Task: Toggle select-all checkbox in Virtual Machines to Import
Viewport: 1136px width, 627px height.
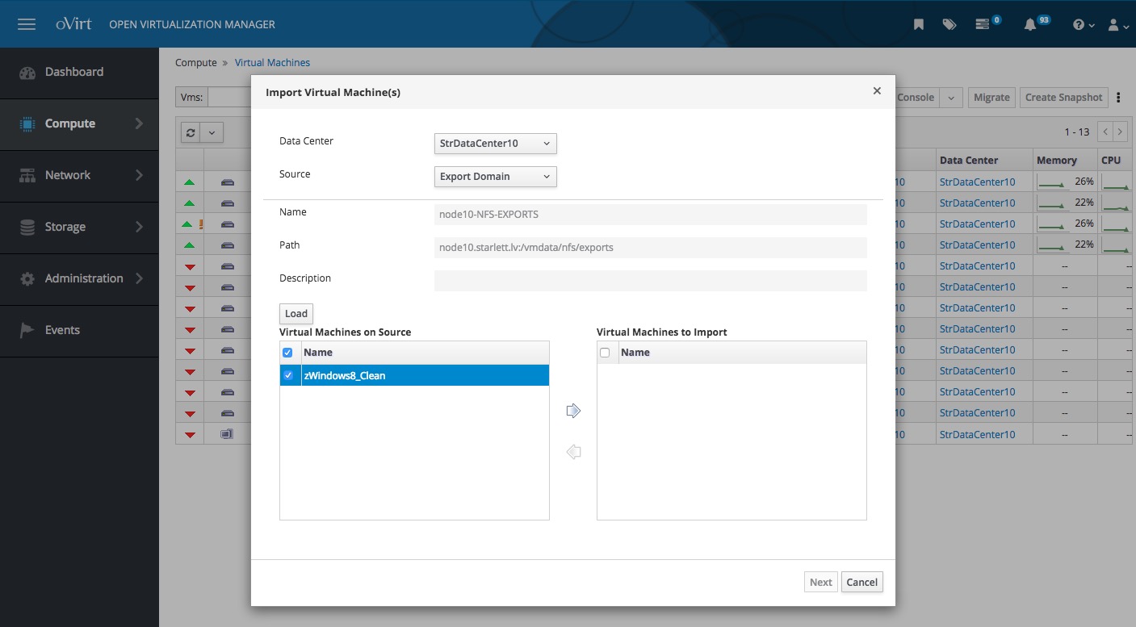Action: [606, 353]
